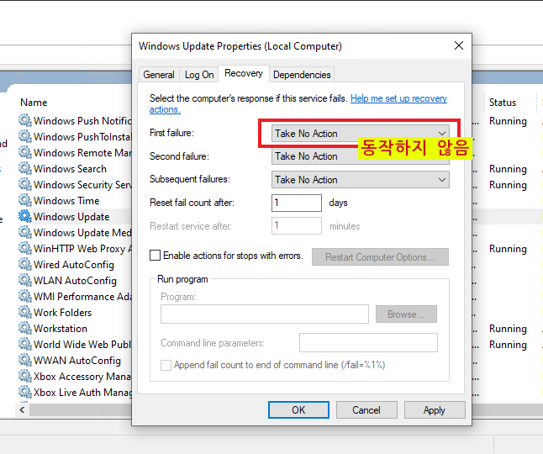Click gear icon beside Xbox Live Auth Manager

25,391
